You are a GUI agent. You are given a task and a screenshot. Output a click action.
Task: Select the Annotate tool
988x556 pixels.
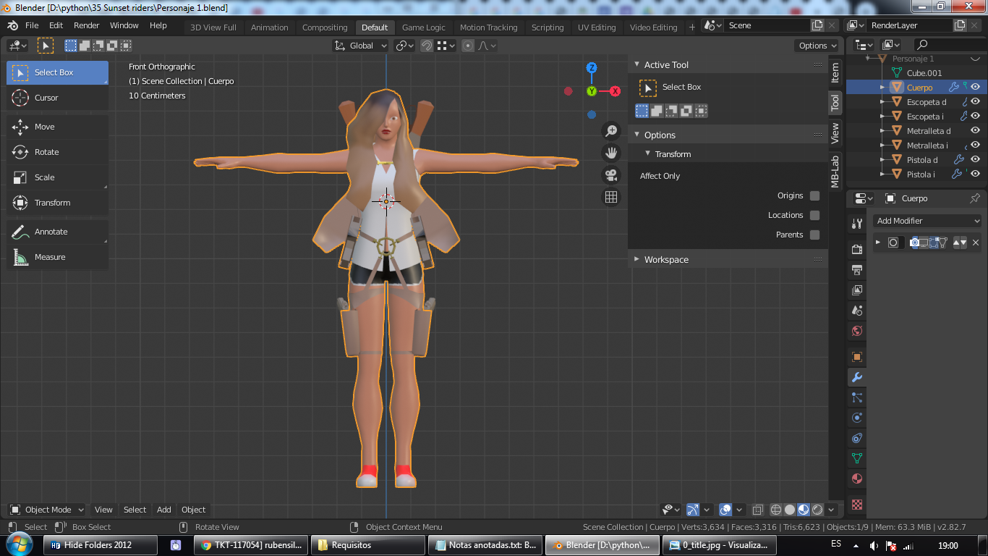point(58,232)
